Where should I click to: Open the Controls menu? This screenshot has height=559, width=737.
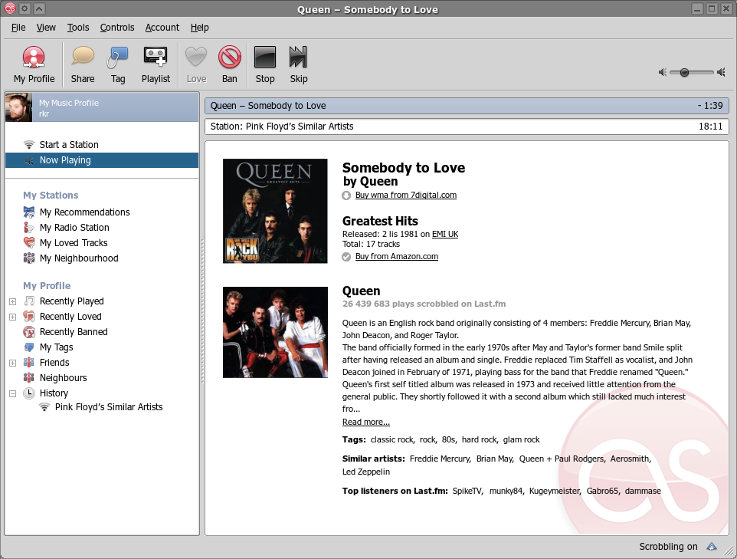(117, 28)
